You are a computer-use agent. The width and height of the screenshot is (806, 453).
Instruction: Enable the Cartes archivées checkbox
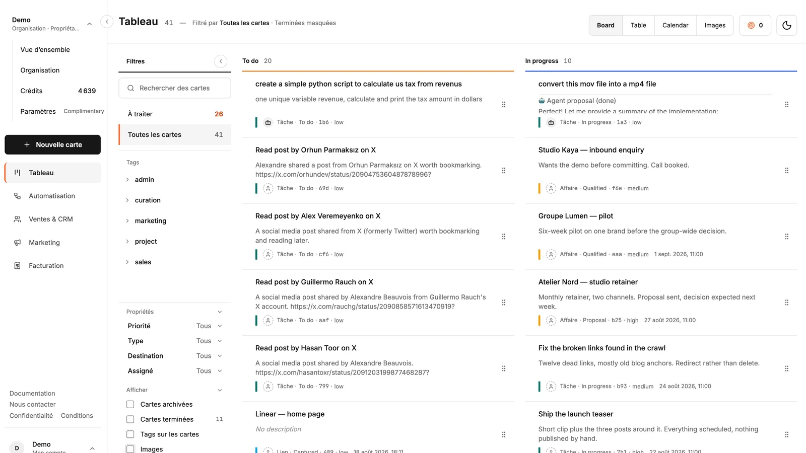point(130,404)
